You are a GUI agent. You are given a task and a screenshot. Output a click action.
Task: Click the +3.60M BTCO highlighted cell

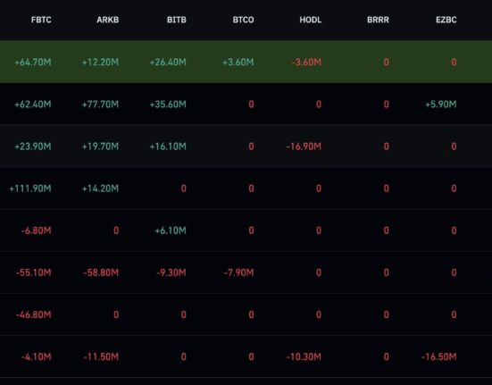tap(238, 63)
